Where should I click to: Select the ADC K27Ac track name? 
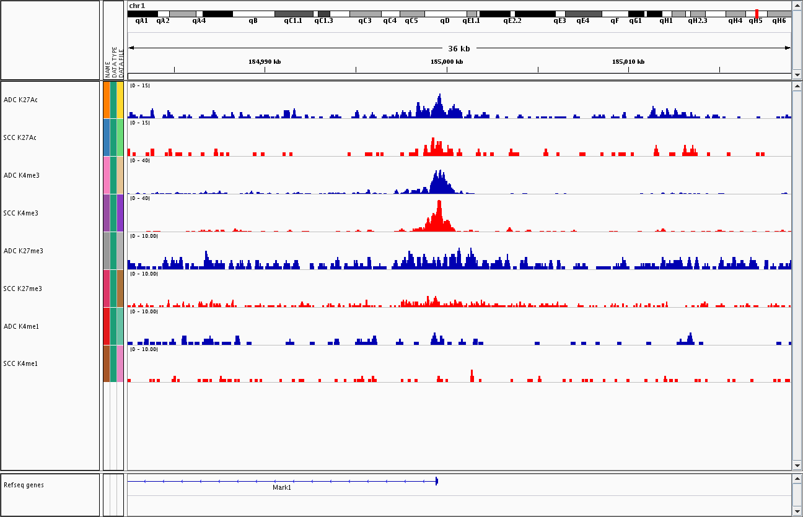(x=20, y=100)
